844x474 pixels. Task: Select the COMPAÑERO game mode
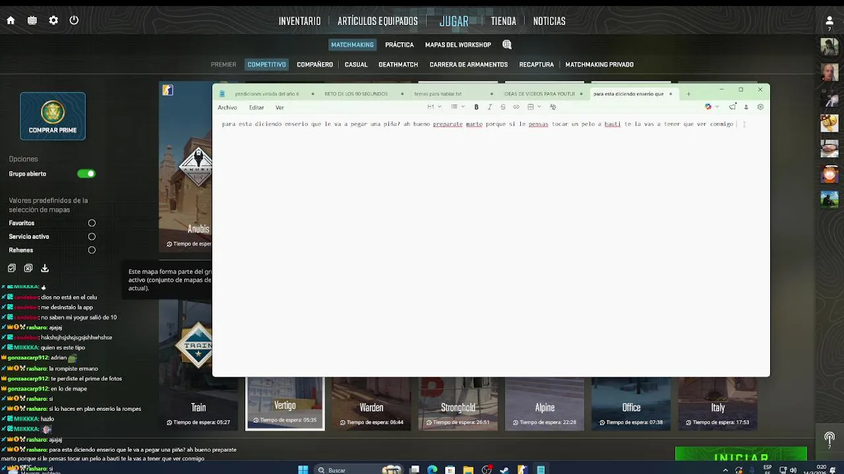tap(315, 65)
